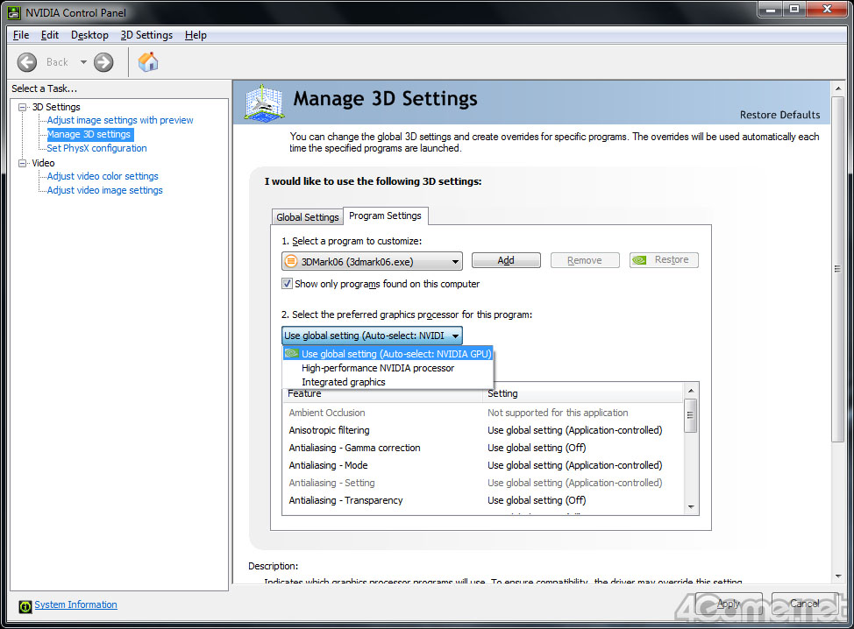Open the Edit menu
This screenshot has width=854, height=629.
tap(50, 35)
